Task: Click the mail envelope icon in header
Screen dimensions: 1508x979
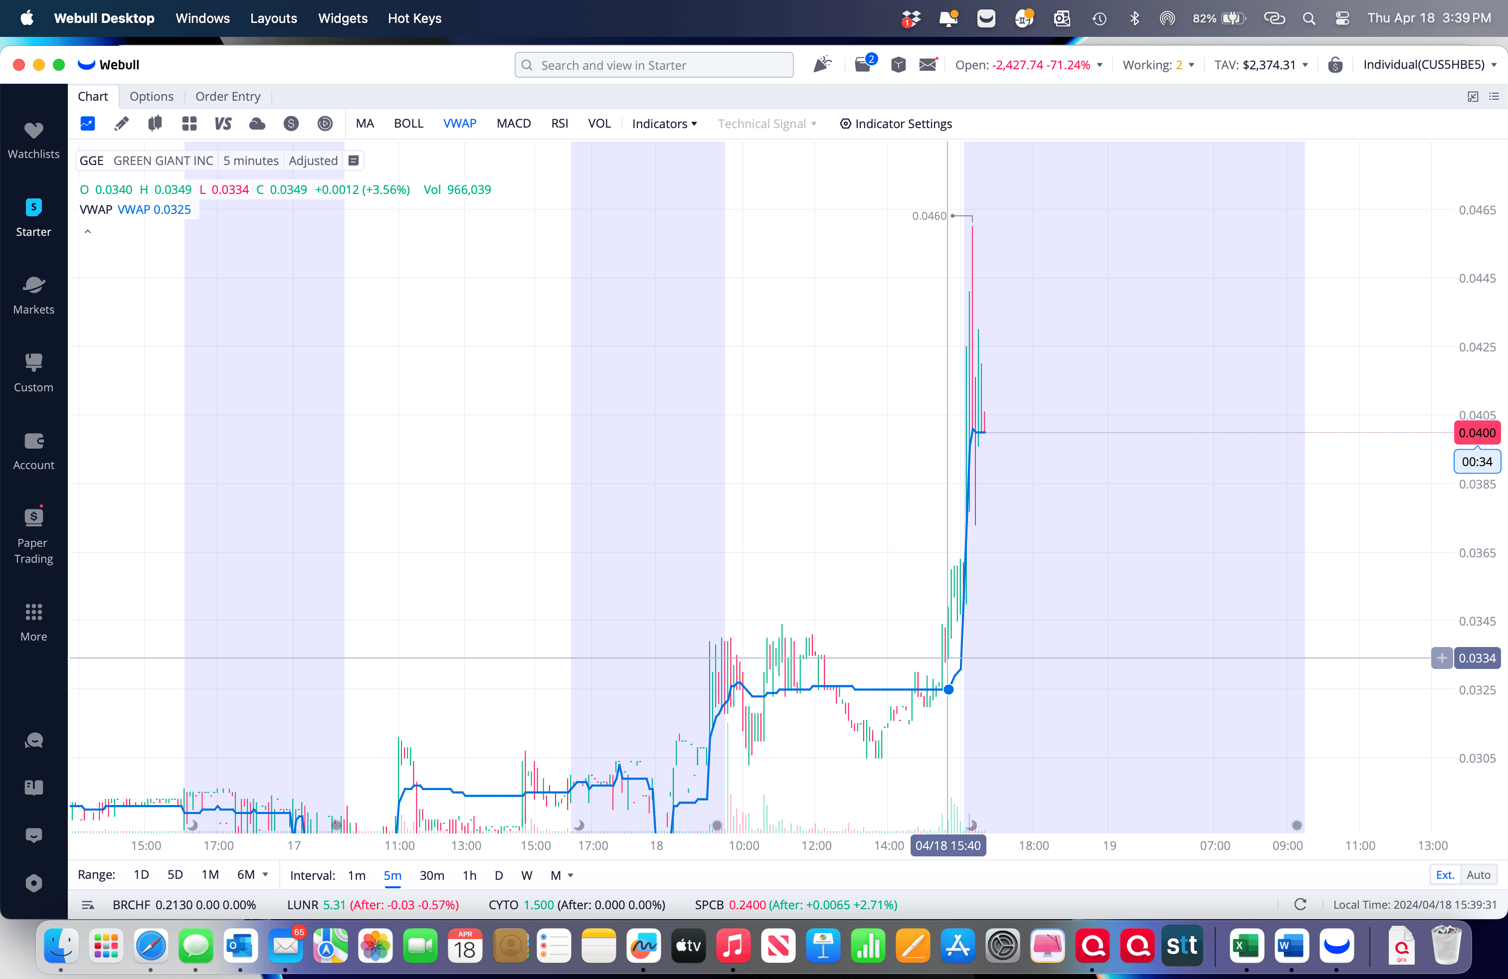Action: point(928,65)
